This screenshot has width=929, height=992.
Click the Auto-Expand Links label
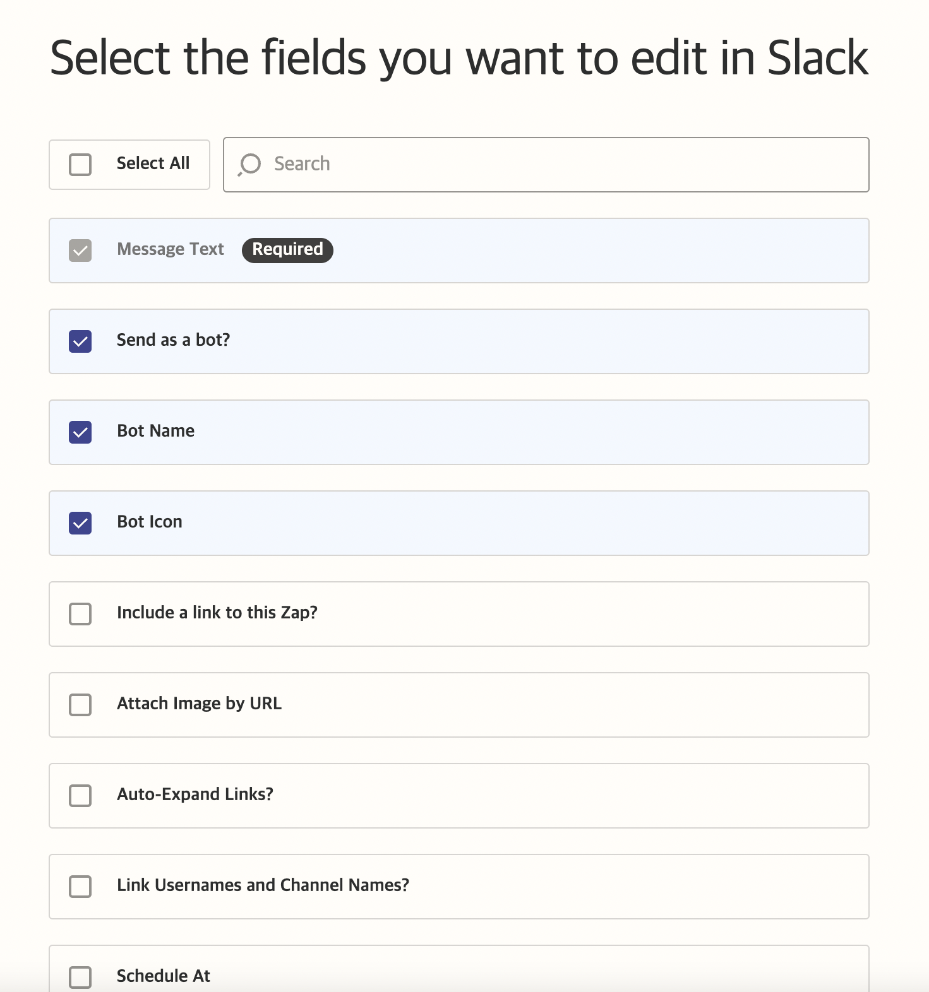[195, 794]
